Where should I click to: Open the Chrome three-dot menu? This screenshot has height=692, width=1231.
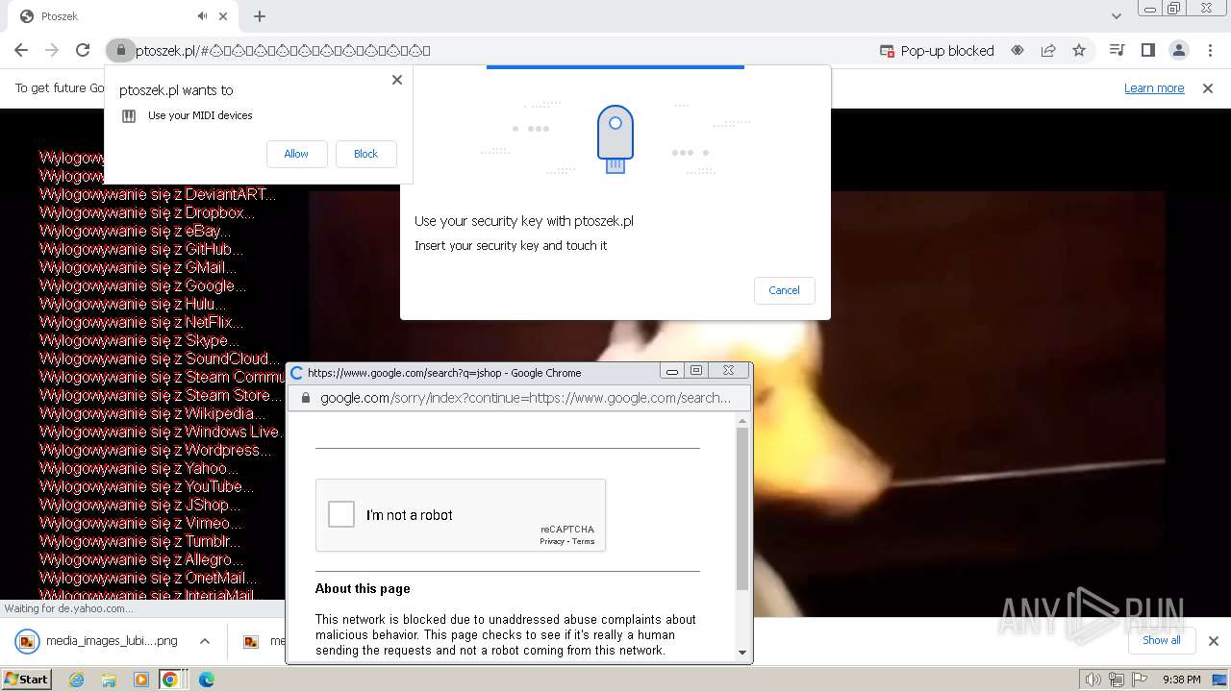(x=1210, y=50)
